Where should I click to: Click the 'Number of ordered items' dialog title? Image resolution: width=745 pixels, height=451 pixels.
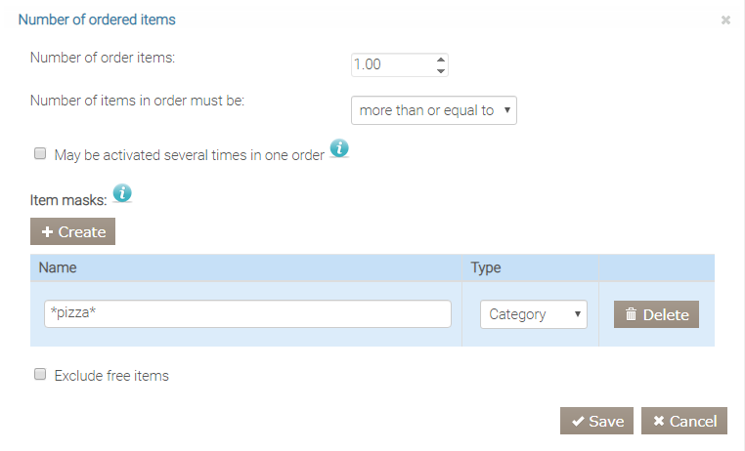pyautogui.click(x=97, y=19)
